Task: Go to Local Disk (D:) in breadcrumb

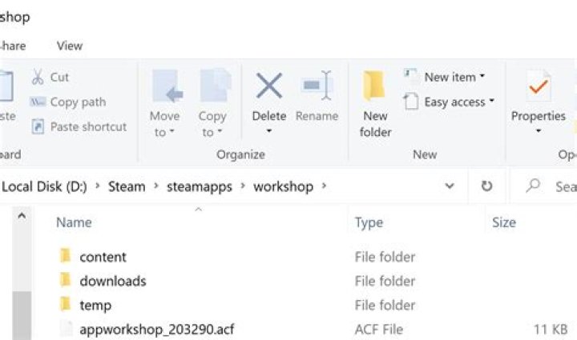Action: pos(44,186)
